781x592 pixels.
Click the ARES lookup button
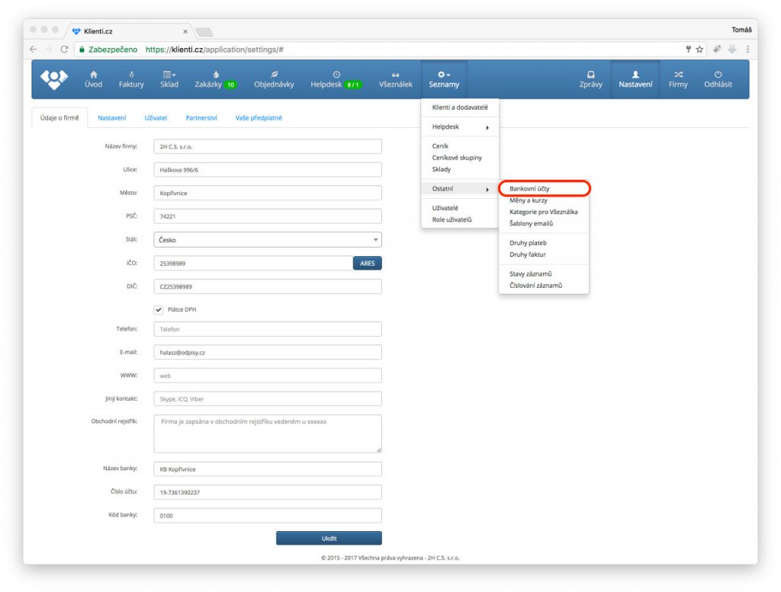(367, 264)
